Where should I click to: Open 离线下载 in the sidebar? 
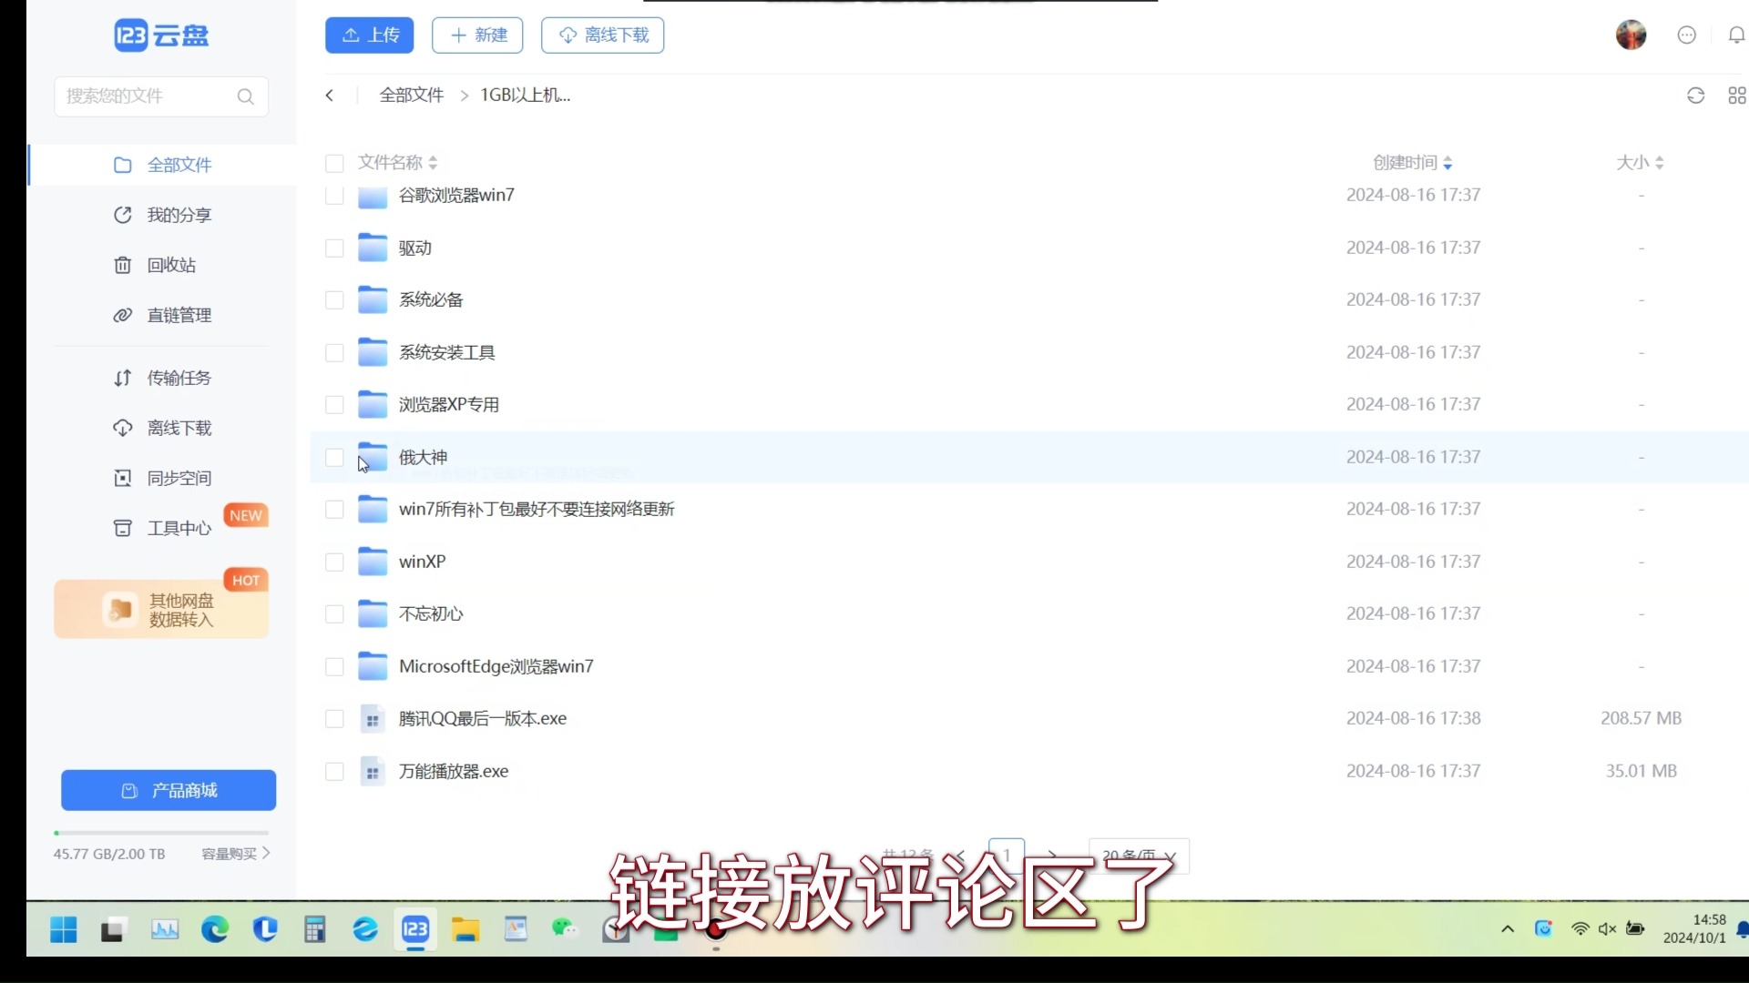(x=179, y=428)
